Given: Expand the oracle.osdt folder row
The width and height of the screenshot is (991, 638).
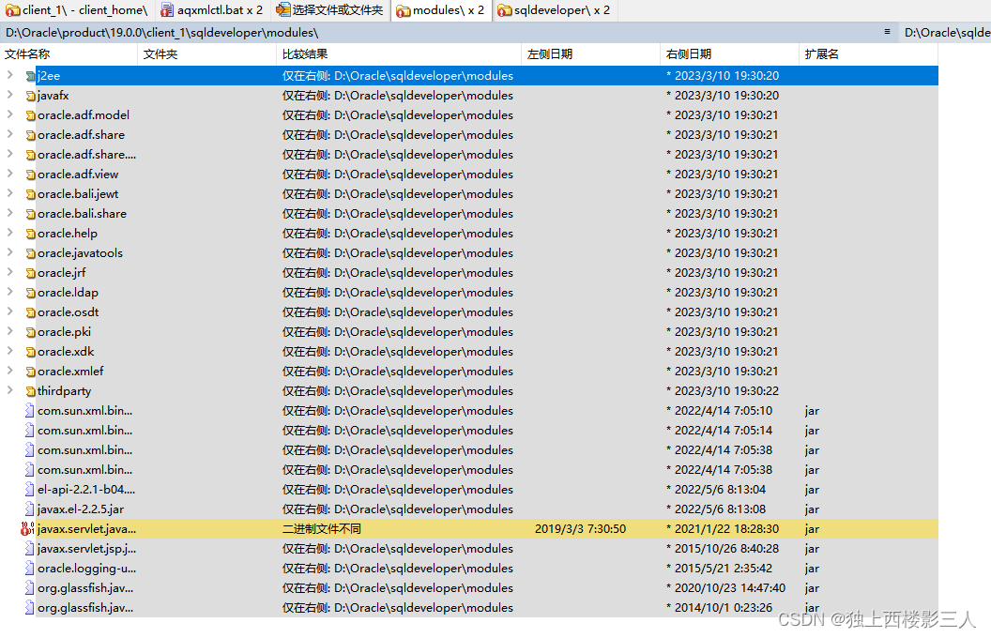Looking at the screenshot, I should coord(9,311).
